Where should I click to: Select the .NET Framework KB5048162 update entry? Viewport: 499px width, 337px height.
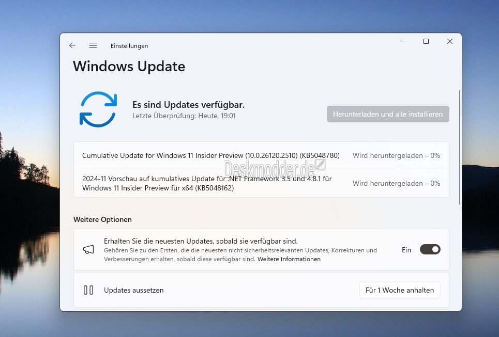click(x=261, y=183)
